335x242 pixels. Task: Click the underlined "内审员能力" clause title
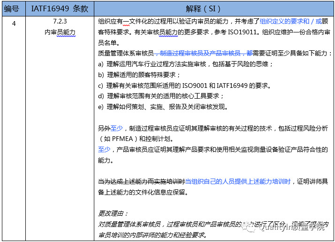click(59, 32)
